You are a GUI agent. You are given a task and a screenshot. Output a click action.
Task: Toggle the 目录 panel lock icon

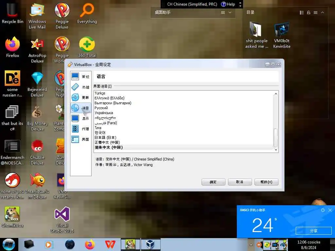point(309,13)
